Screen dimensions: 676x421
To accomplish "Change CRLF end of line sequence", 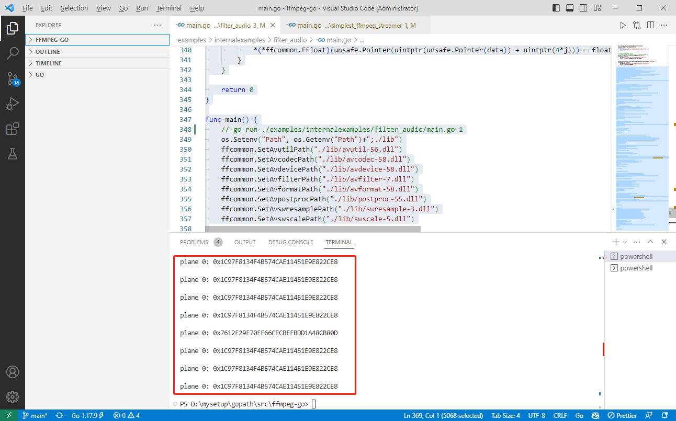I will click(560, 415).
